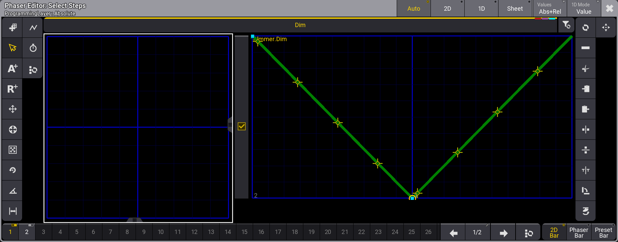The height and width of the screenshot is (242, 618).
Task: Enable Auto view mode
Action: 413,9
